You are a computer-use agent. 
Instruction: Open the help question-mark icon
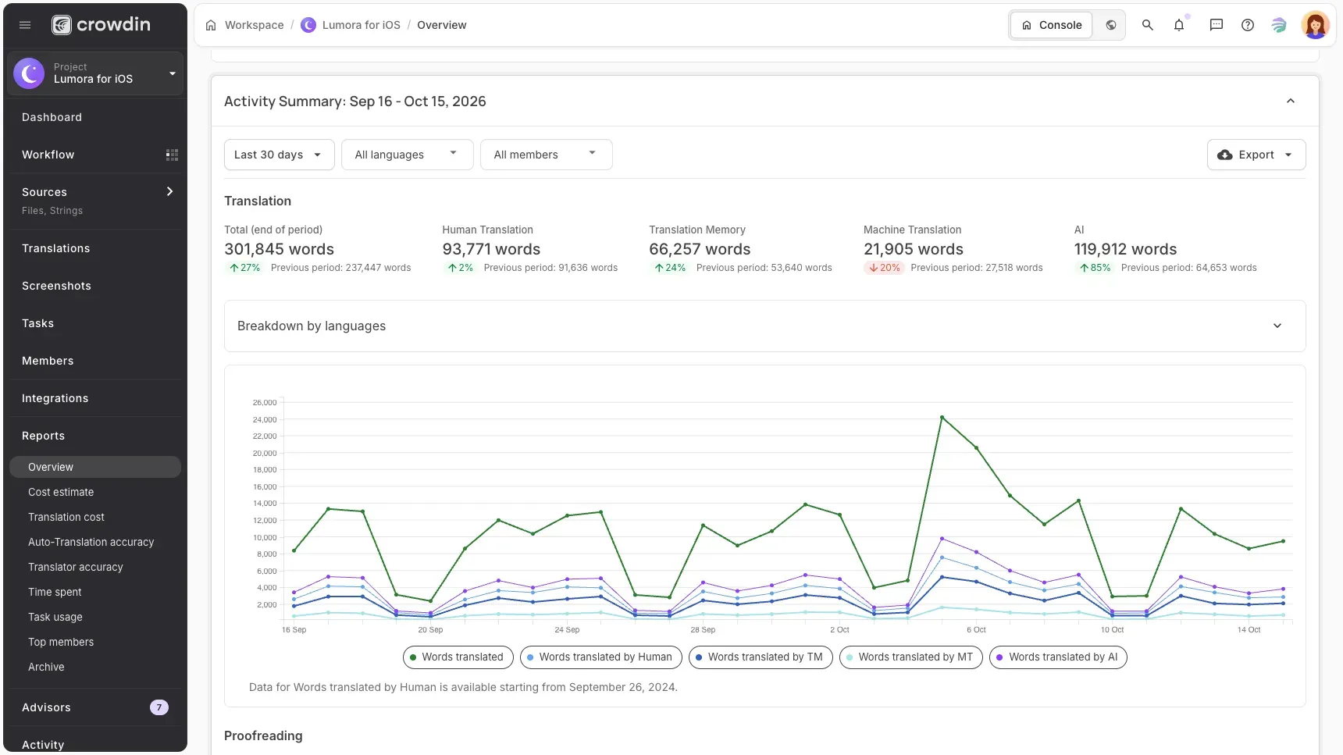click(1248, 25)
